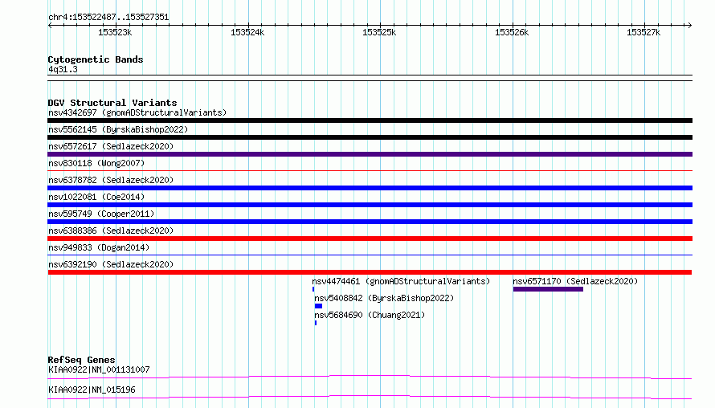
Task: Click the 153524k ruler label
Action: (x=247, y=32)
